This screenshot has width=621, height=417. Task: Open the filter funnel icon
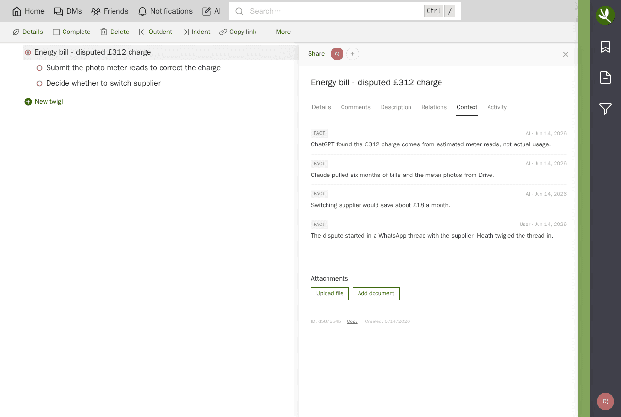605,109
